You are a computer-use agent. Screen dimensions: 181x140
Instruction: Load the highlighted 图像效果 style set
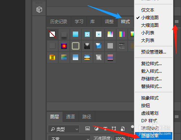(153, 136)
